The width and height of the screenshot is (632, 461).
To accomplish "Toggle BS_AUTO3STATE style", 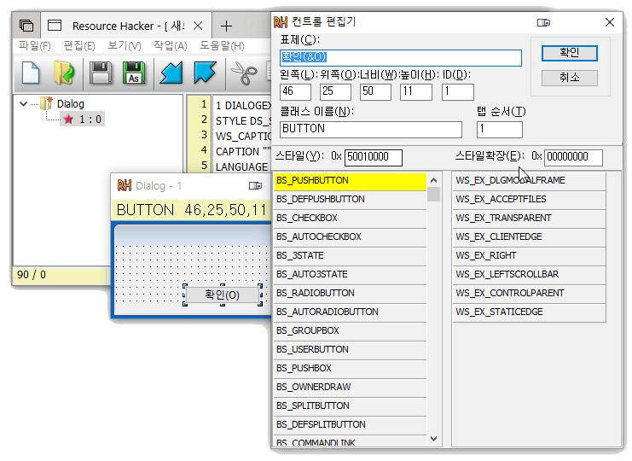I will (x=350, y=275).
